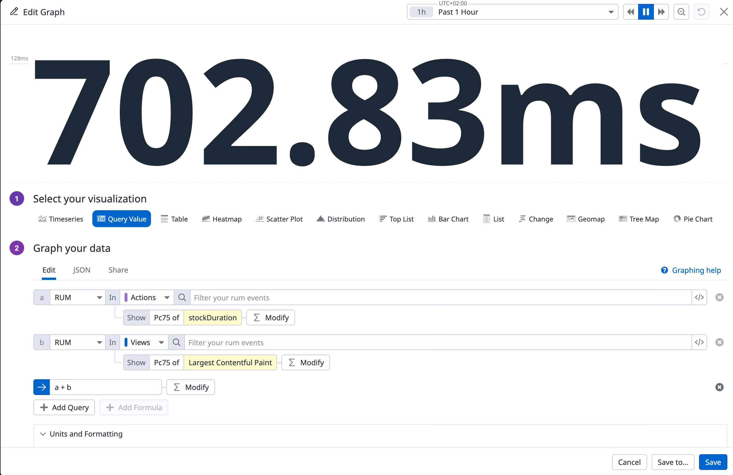
Task: Select the Bar Chart visualization
Action: point(448,219)
